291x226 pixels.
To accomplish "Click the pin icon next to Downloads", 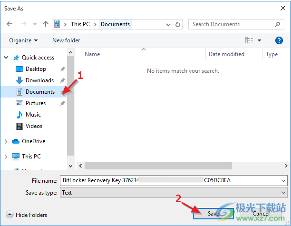I will tap(63, 80).
